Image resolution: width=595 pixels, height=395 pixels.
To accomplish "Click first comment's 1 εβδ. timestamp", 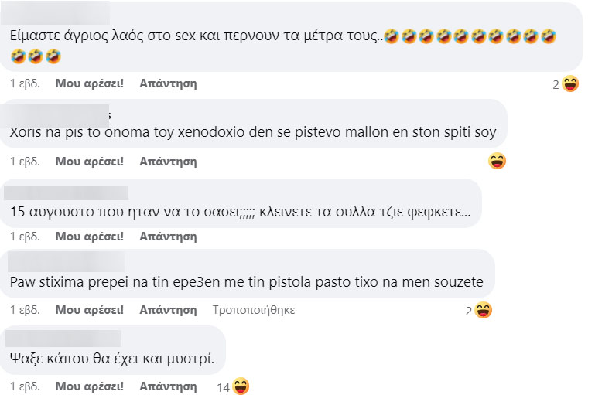I will pos(25,83).
